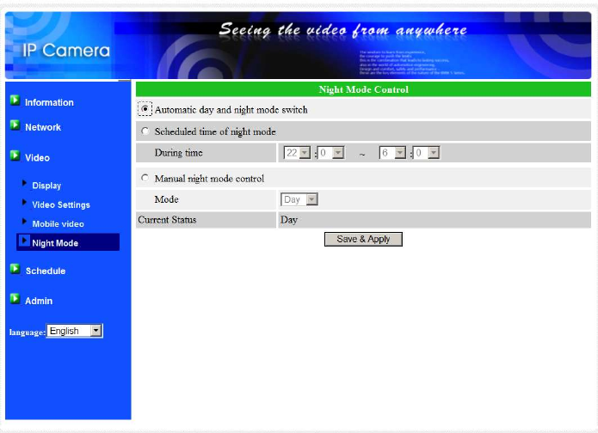Click the small arrow bullet beside Video Settings

coord(24,202)
